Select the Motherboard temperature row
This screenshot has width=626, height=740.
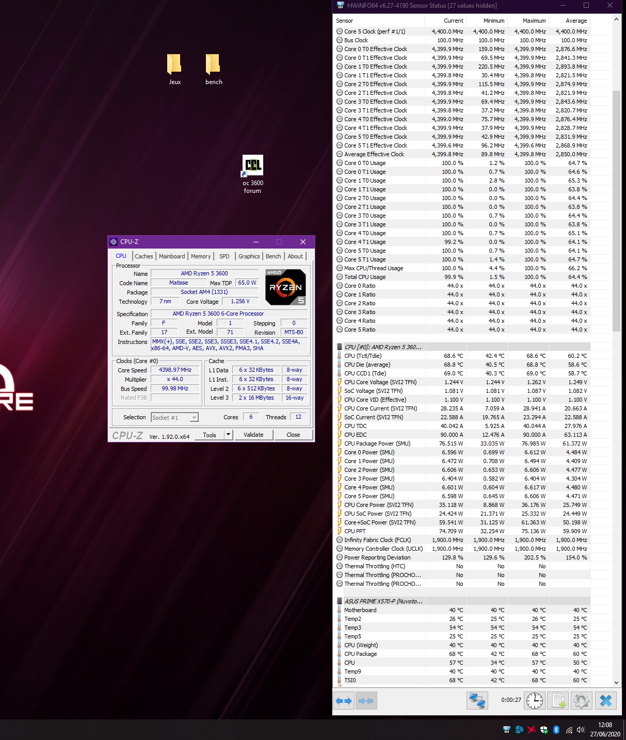462,610
